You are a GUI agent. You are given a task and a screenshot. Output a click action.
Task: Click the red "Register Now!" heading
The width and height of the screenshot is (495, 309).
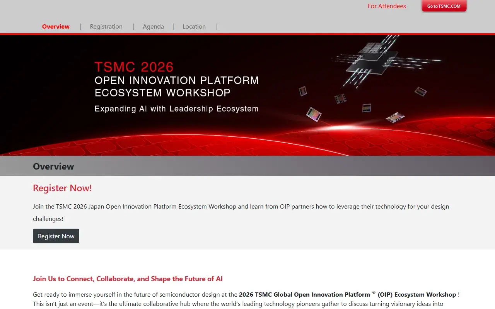(62, 188)
